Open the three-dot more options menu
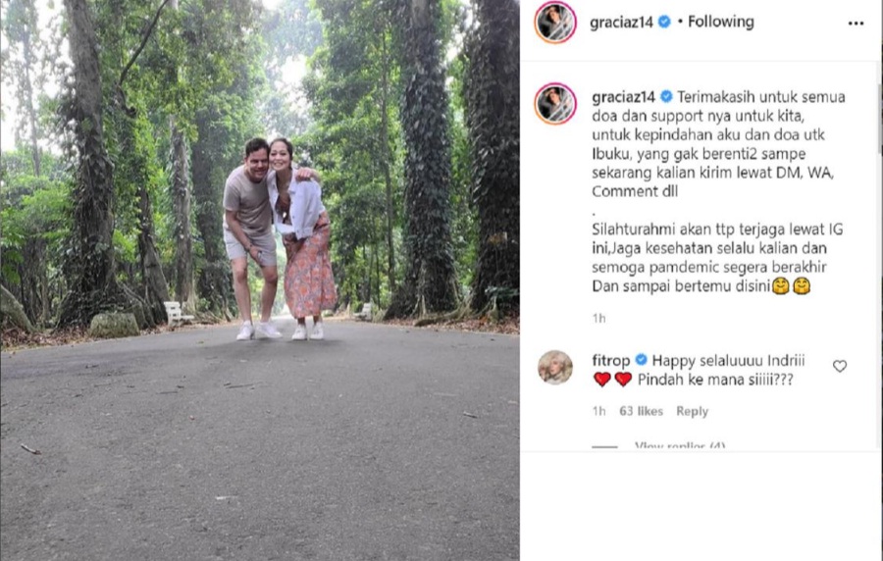883x561 pixels. (x=856, y=24)
